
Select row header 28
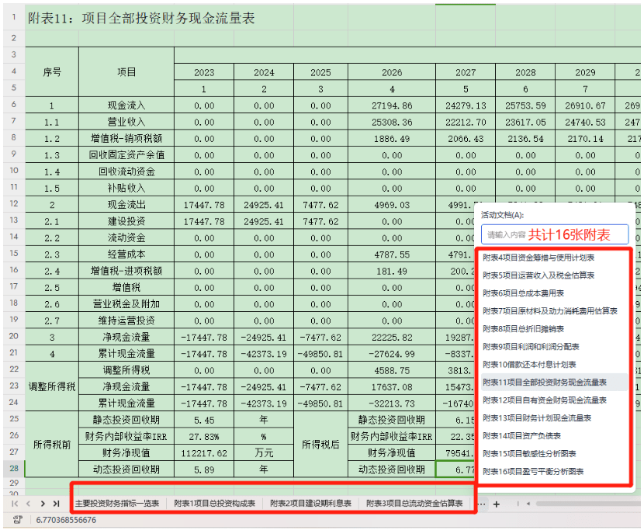[14, 469]
